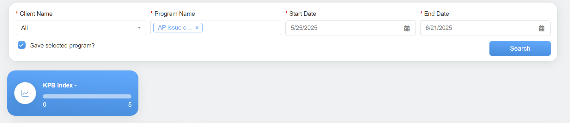Expand the Client Name dropdown arrow

(x=139, y=28)
